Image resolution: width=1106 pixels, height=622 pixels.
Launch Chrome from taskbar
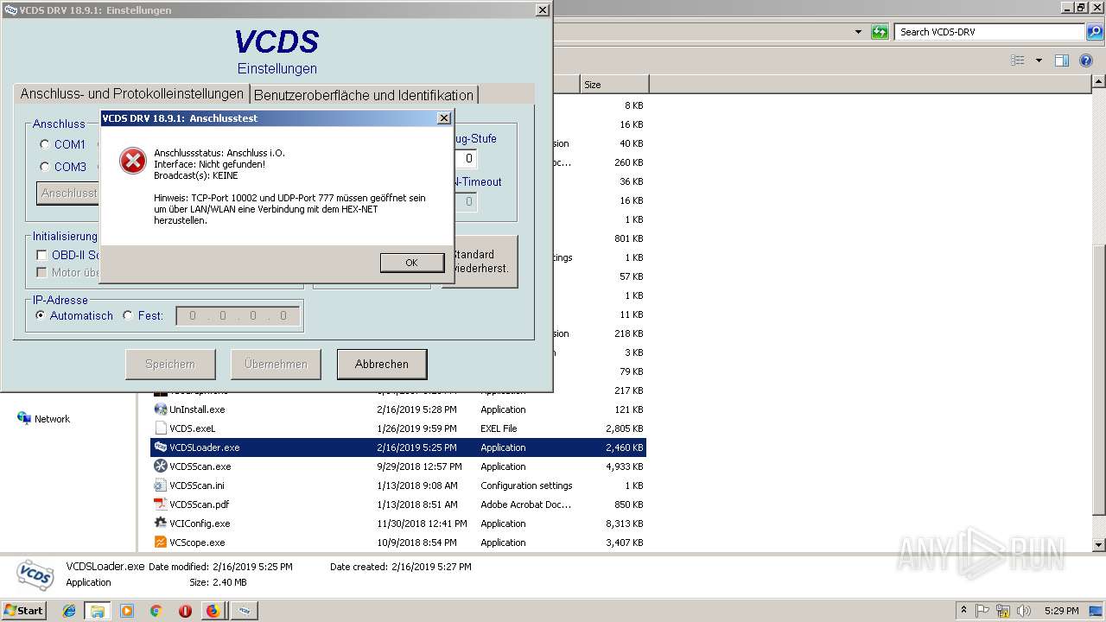[156, 611]
